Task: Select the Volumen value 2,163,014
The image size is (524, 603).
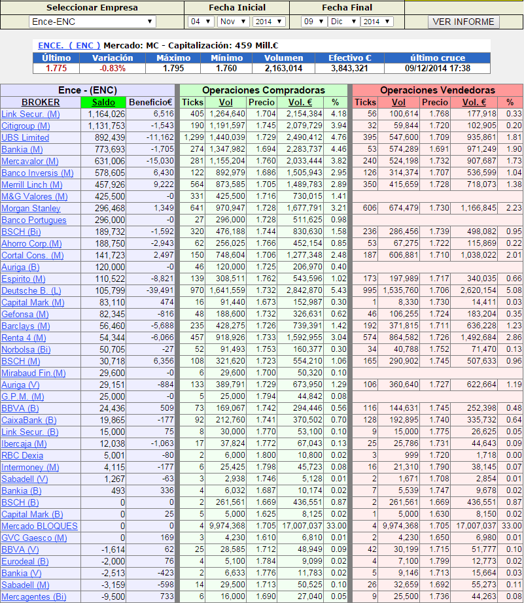Action: tap(283, 69)
